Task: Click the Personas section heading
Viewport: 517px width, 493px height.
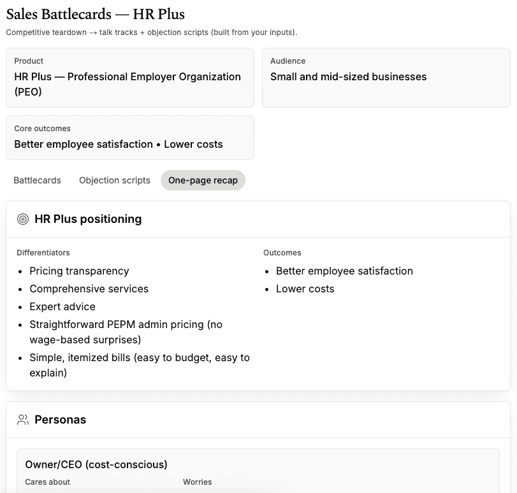Action: [x=60, y=420]
